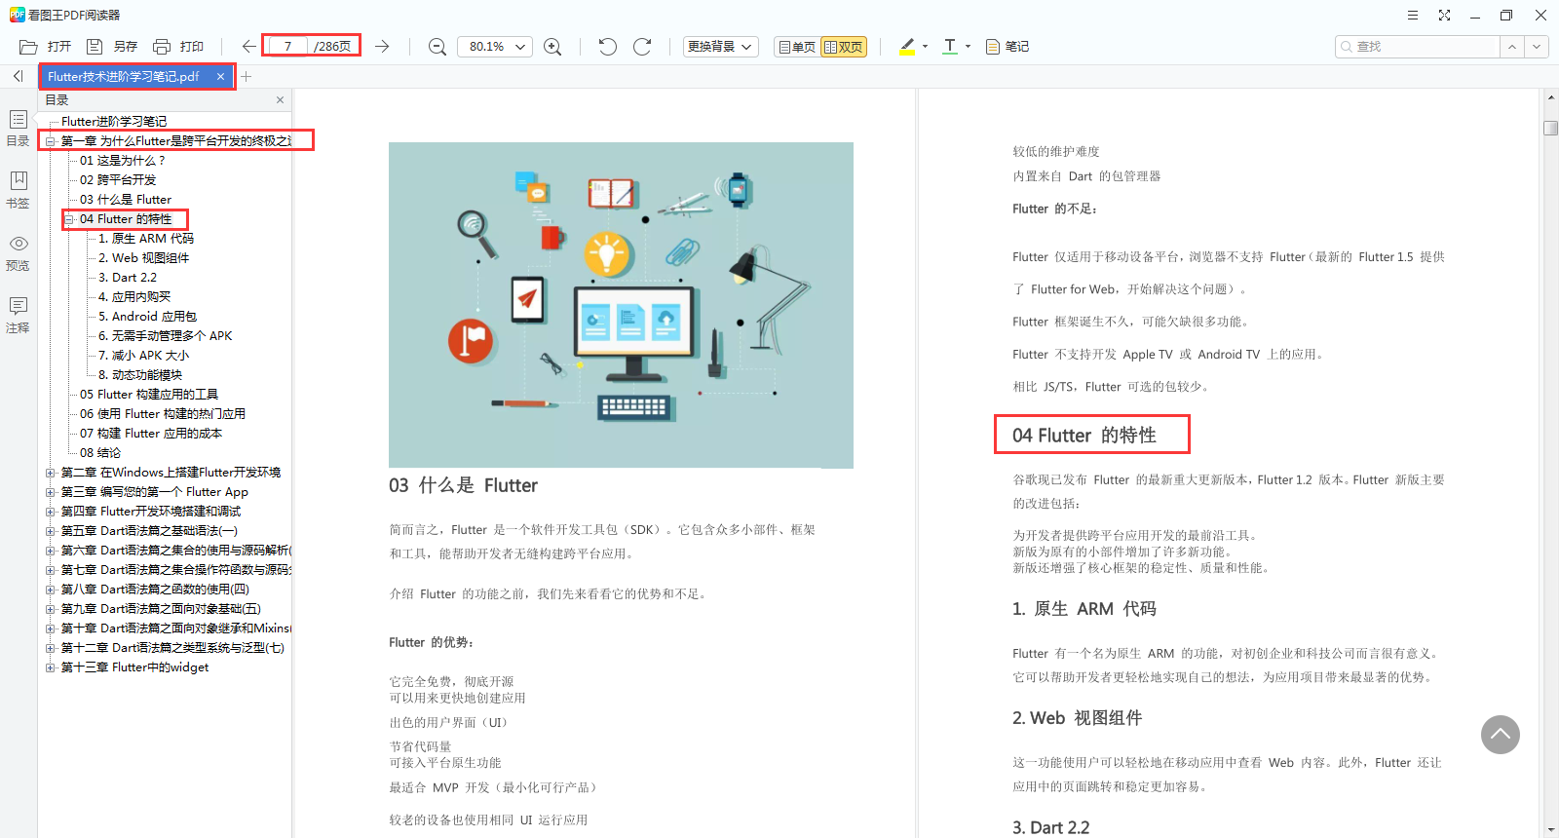Save a copy using 另存
Viewport: 1559px width, 838px height.
click(112, 47)
